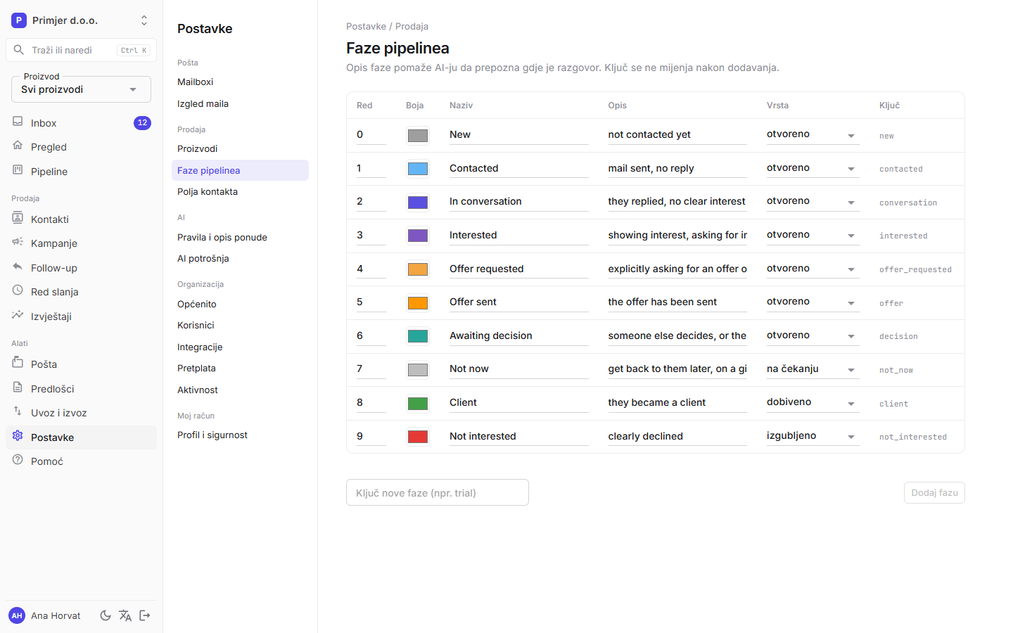Click the Izvještaji chart icon
The height and width of the screenshot is (633, 1013).
[18, 315]
